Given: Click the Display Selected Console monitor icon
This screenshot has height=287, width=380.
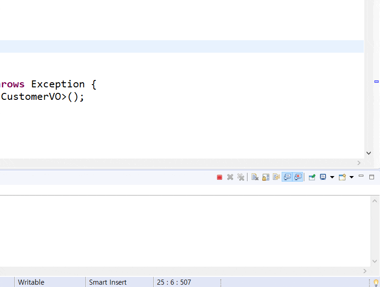Looking at the screenshot, I should 323,177.
